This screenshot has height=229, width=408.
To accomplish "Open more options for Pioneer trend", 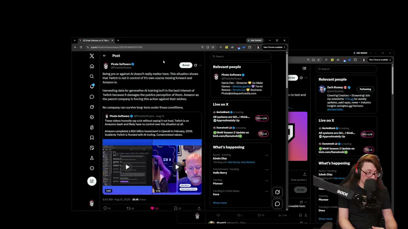I will [x=267, y=180].
